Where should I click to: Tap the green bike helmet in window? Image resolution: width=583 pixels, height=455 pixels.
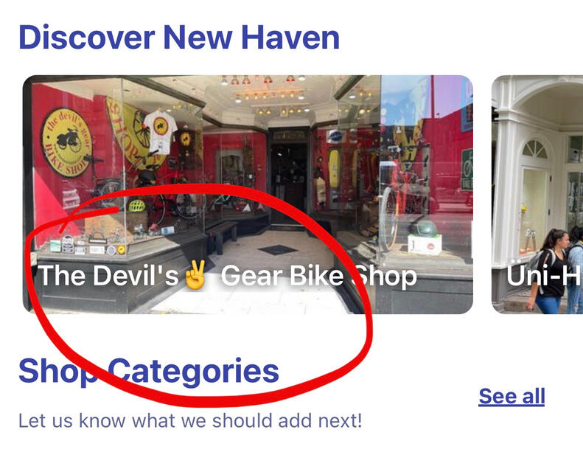137,205
